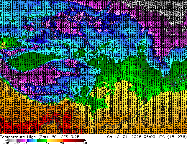The image size is (187, 144).
Task: Click the '06:00 UTC' time text
Action: [154, 137]
